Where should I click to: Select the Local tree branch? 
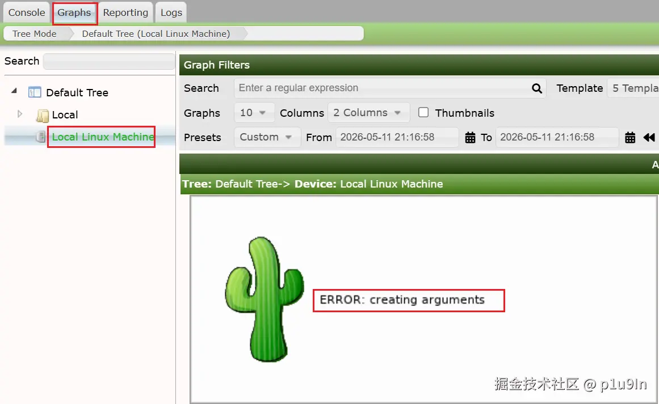65,114
